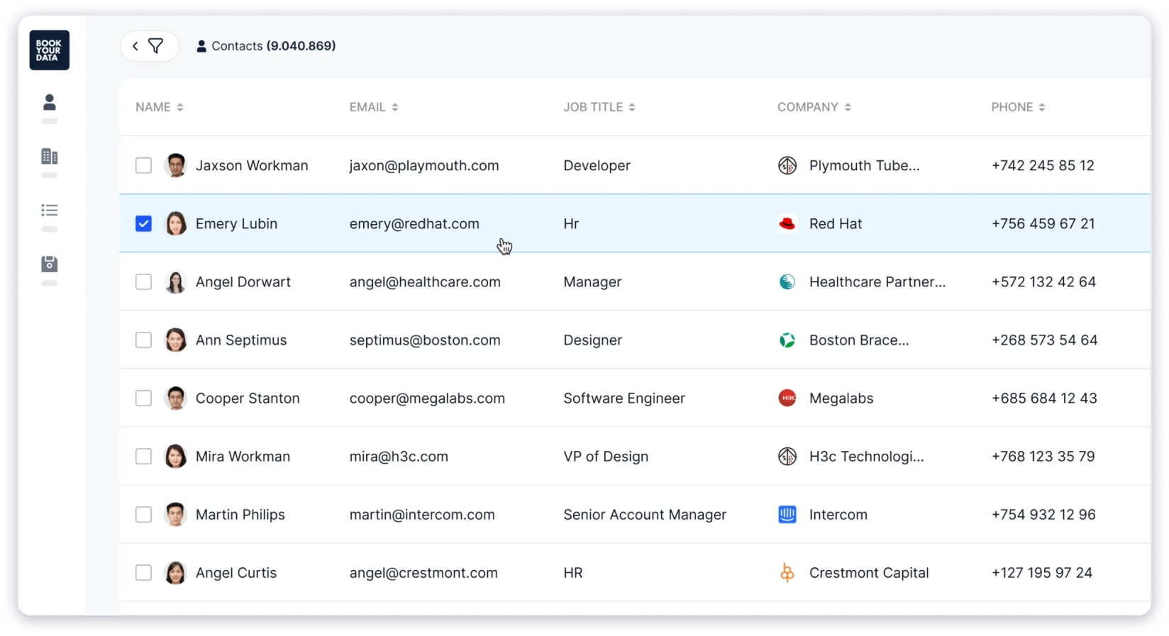Click the company name Megalabs
1169x636 pixels.
pyautogui.click(x=841, y=398)
